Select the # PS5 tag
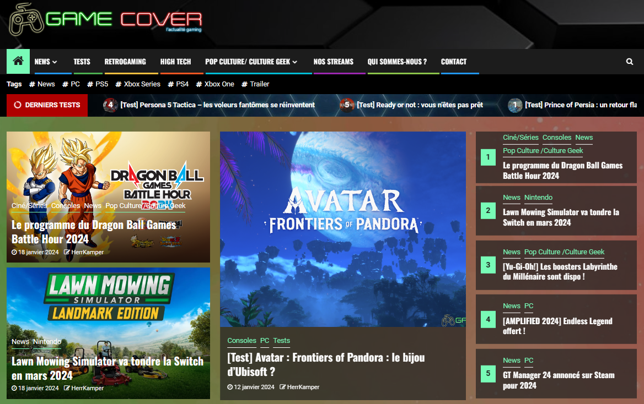 tap(98, 84)
